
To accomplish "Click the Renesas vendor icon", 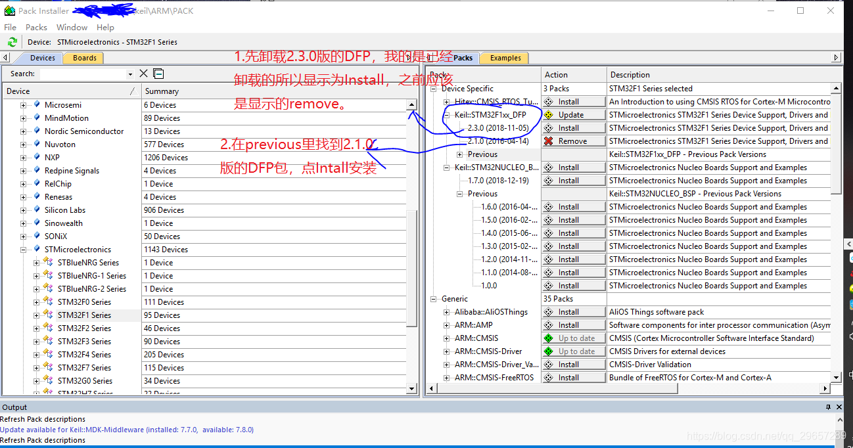I will click(x=37, y=197).
